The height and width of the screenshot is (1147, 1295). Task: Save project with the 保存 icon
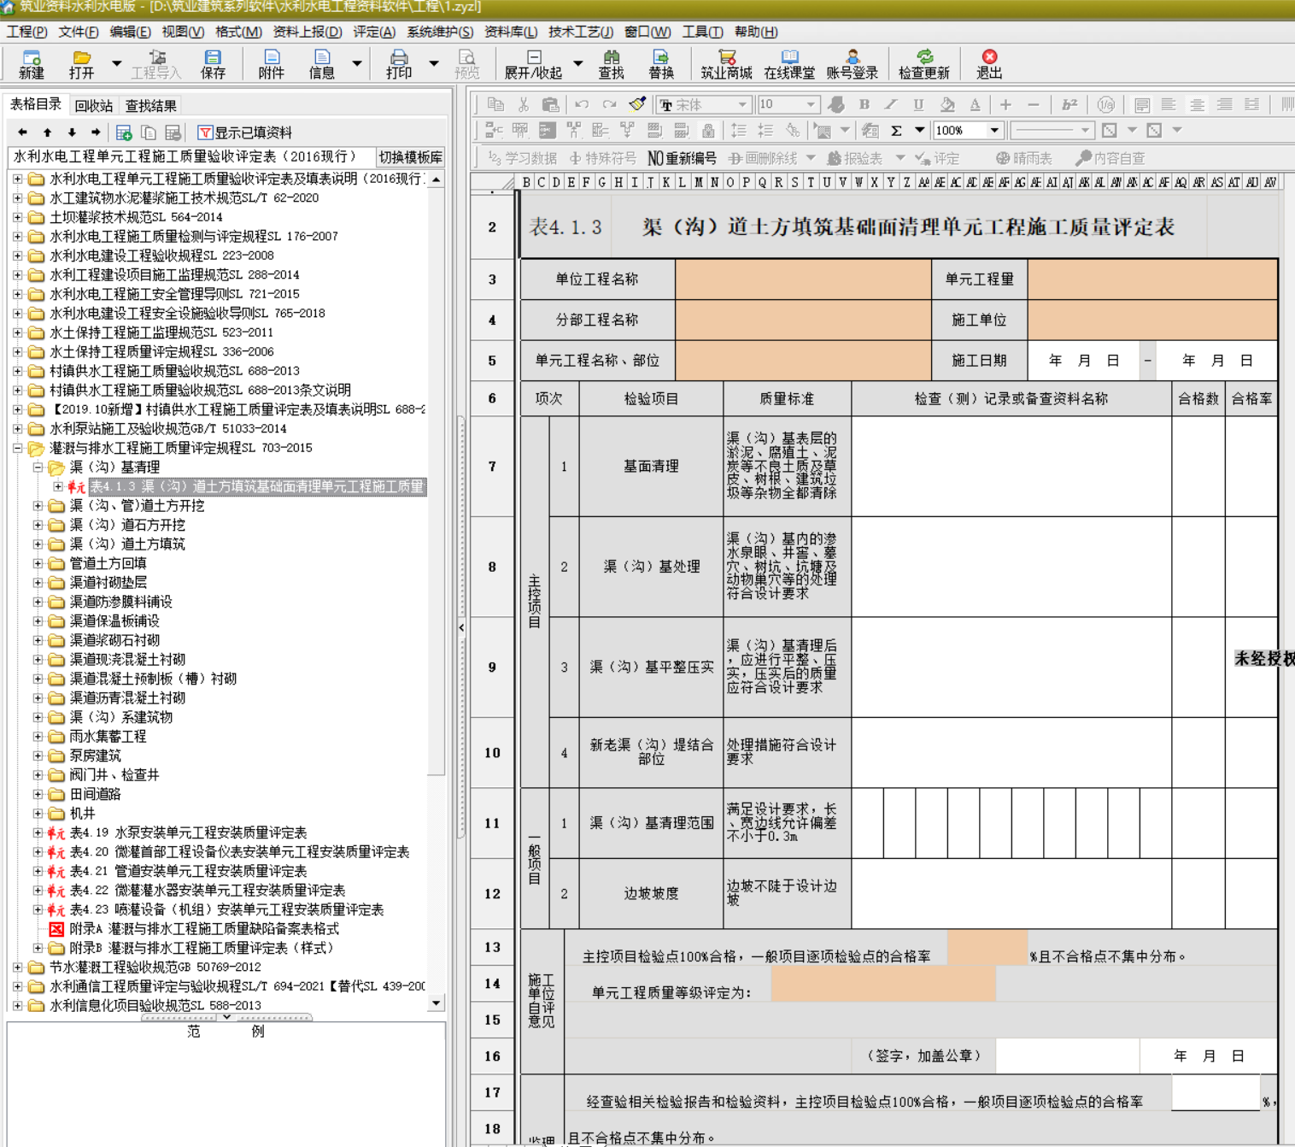pyautogui.click(x=213, y=64)
